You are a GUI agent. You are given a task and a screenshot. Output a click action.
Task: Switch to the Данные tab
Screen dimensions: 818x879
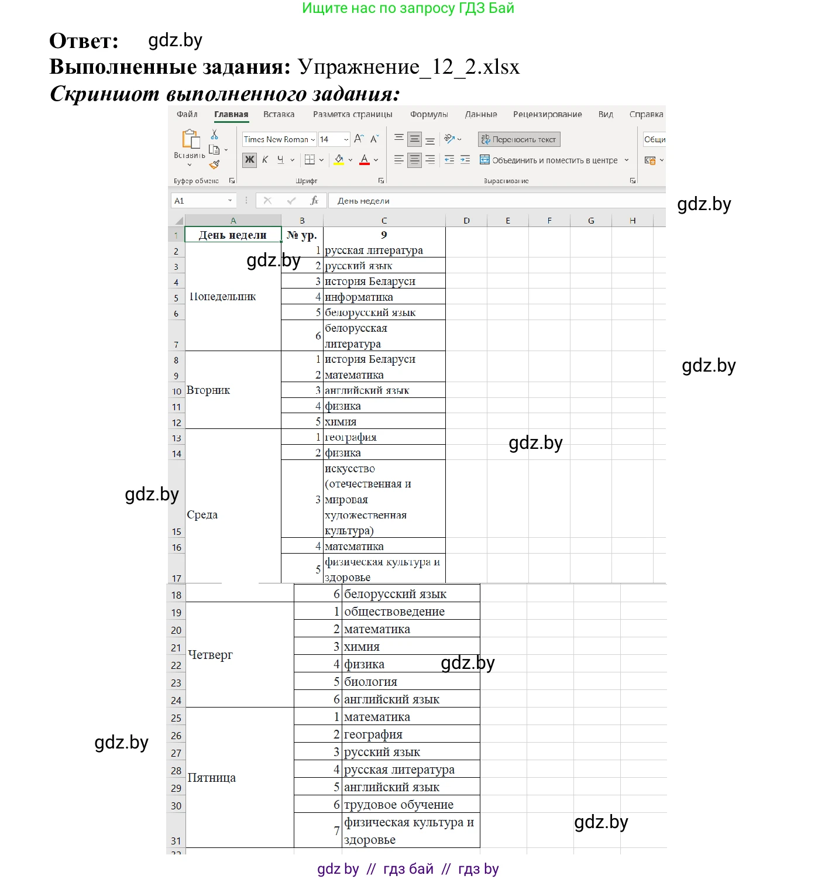481,114
